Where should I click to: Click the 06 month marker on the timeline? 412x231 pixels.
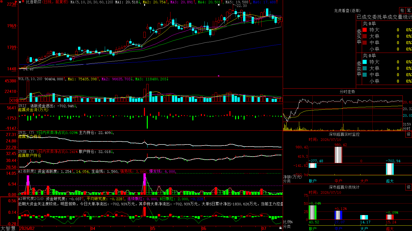click(x=204, y=228)
